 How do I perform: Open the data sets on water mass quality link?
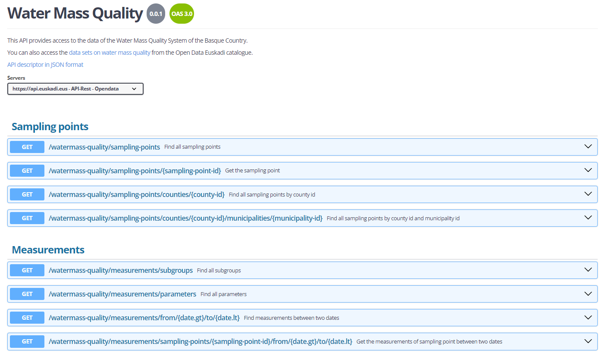[x=110, y=53]
